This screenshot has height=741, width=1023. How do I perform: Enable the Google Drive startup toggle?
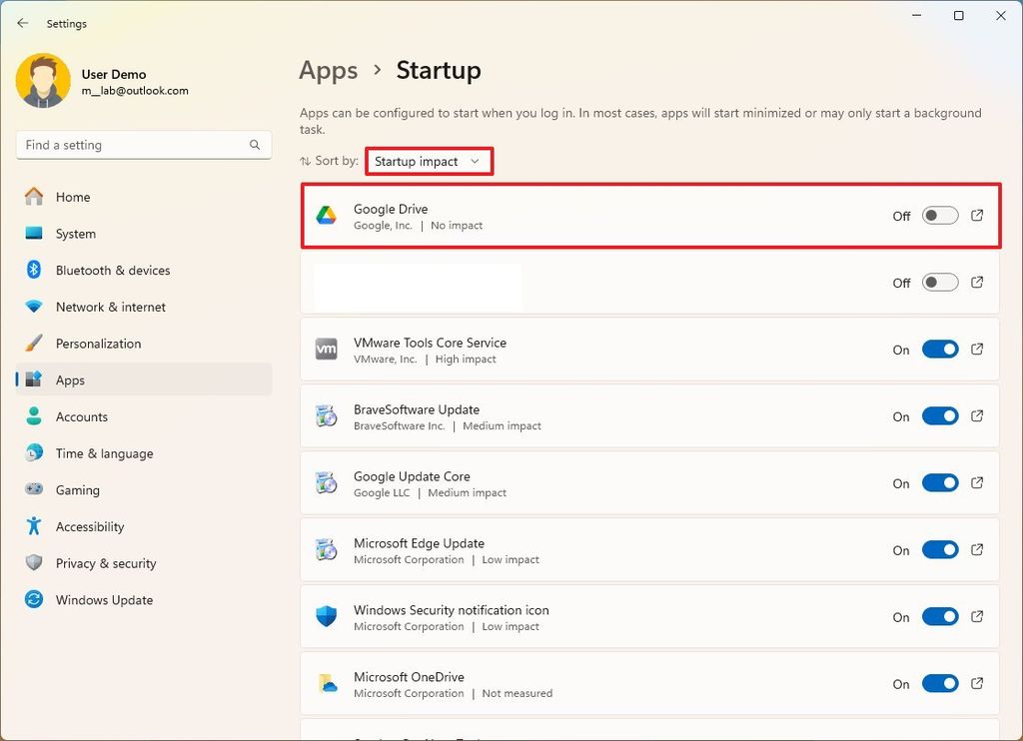point(939,215)
